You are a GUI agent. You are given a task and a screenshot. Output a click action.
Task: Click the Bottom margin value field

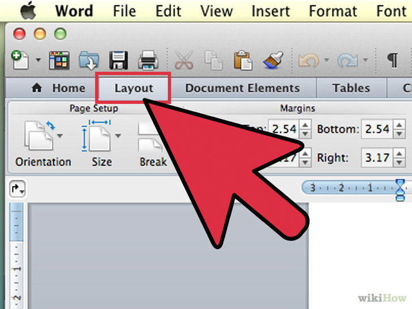coord(377,129)
